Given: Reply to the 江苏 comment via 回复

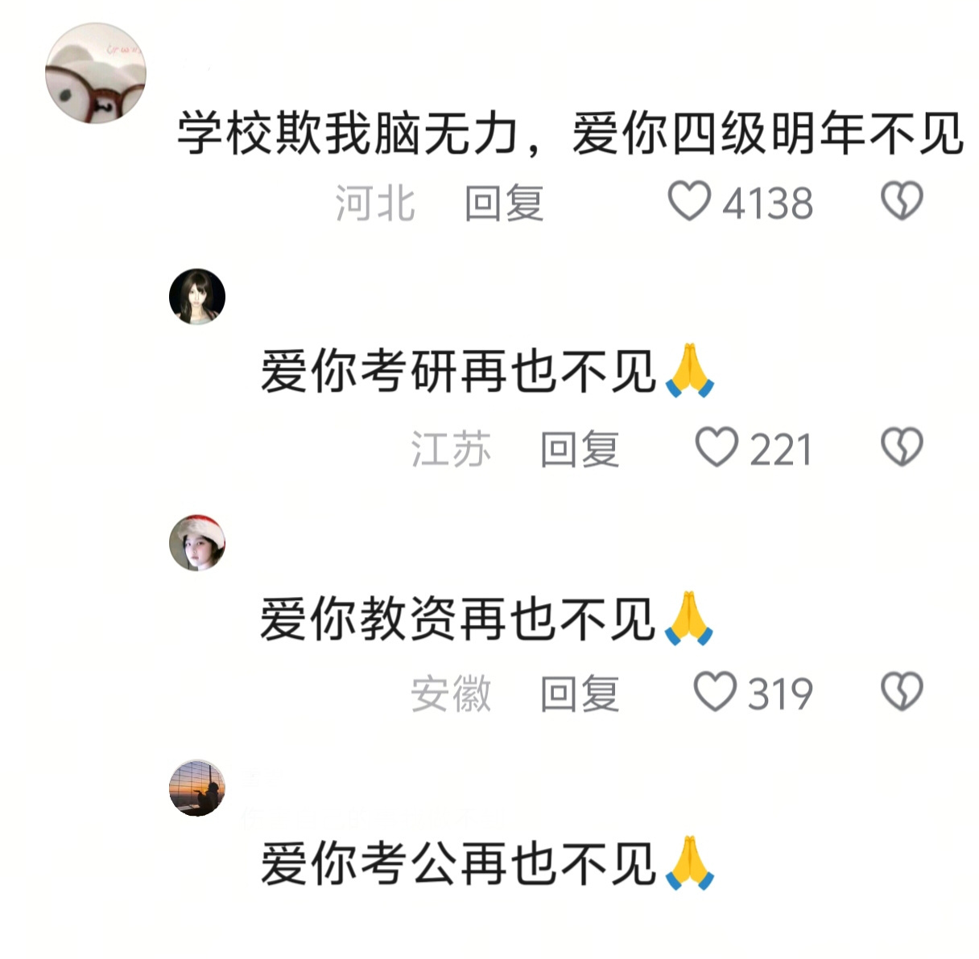Looking at the screenshot, I should click(x=580, y=449).
